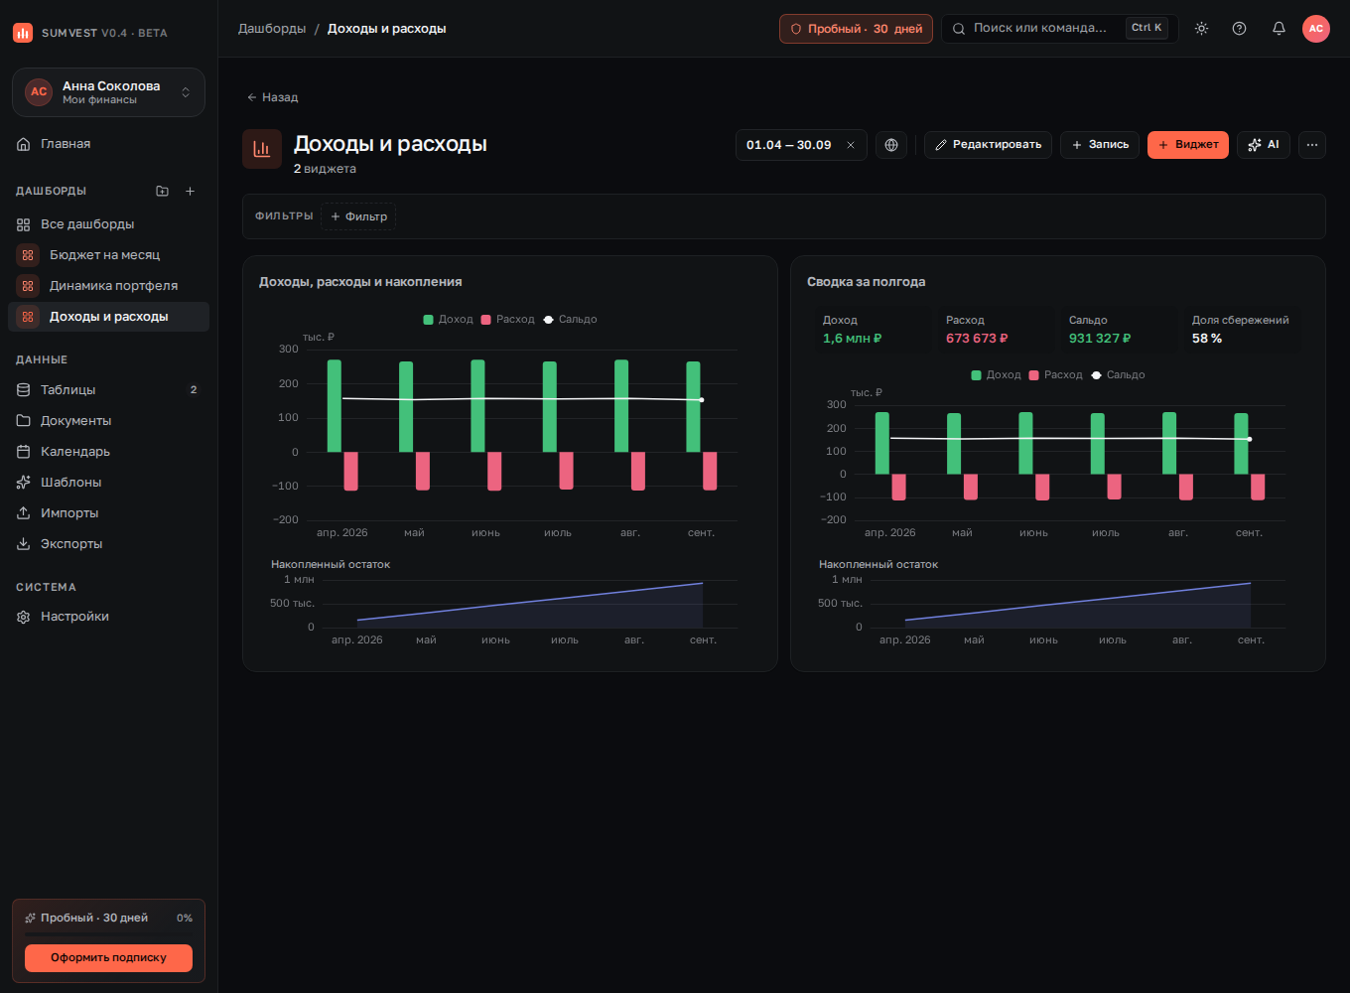The image size is (1350, 993).
Task: Open Документы in sidebar
Action: pos(108,421)
